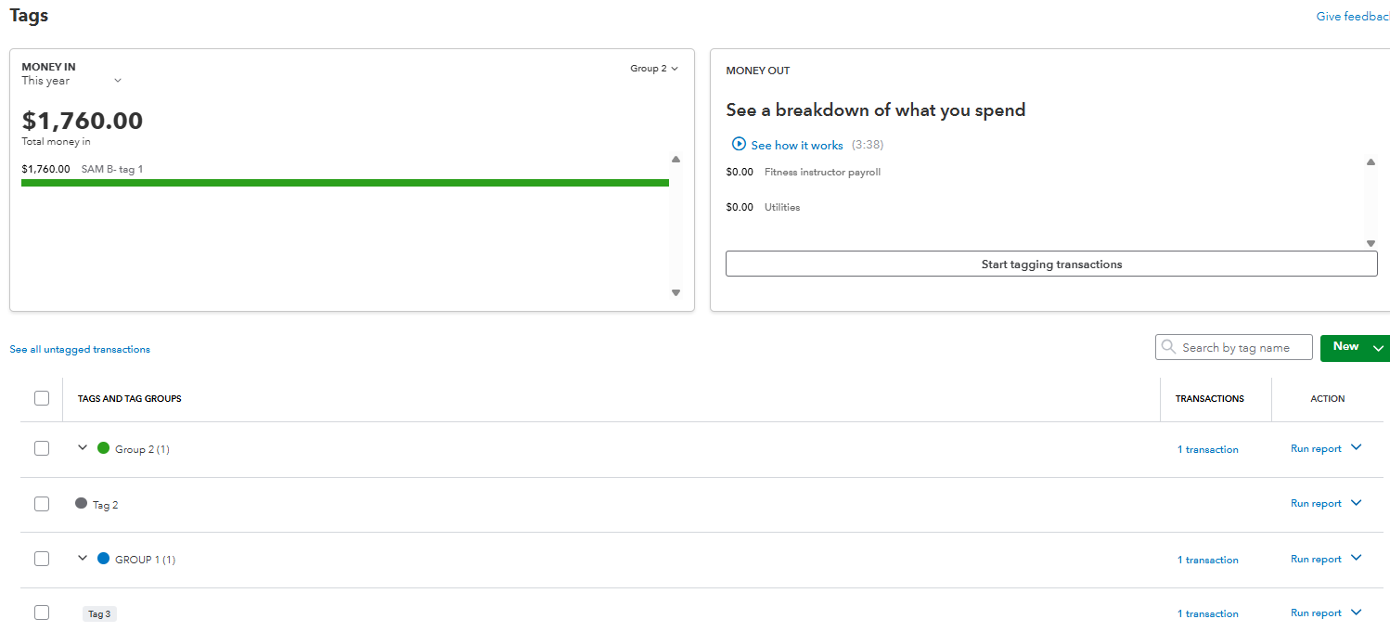
Task: Open New button dropdown arrow
Action: click(1378, 347)
